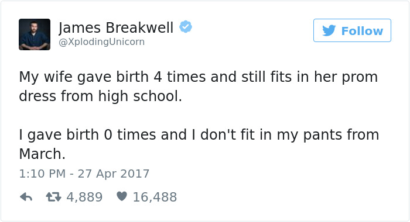Image resolution: width=410 pixels, height=222 pixels.
Task: Click the blue verified badge
Action: pos(186,27)
